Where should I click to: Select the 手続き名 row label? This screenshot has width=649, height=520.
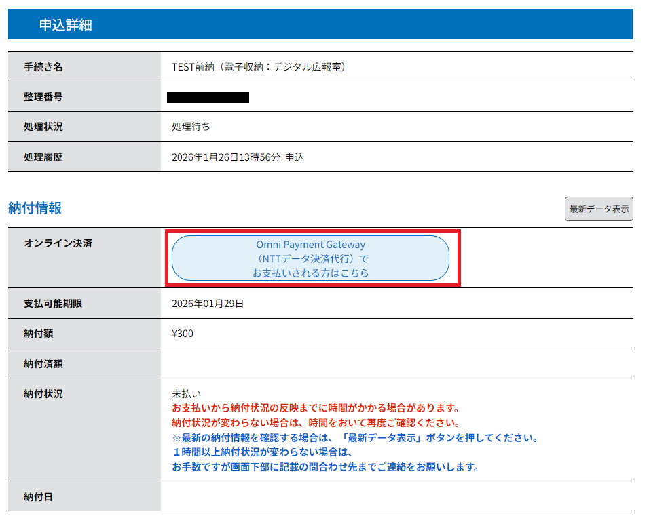[x=43, y=67]
